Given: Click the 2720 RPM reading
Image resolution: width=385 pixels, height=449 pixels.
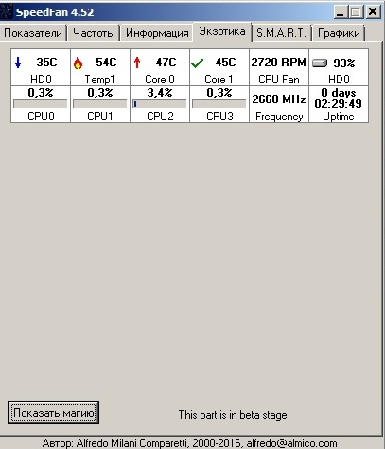Looking at the screenshot, I should [279, 63].
